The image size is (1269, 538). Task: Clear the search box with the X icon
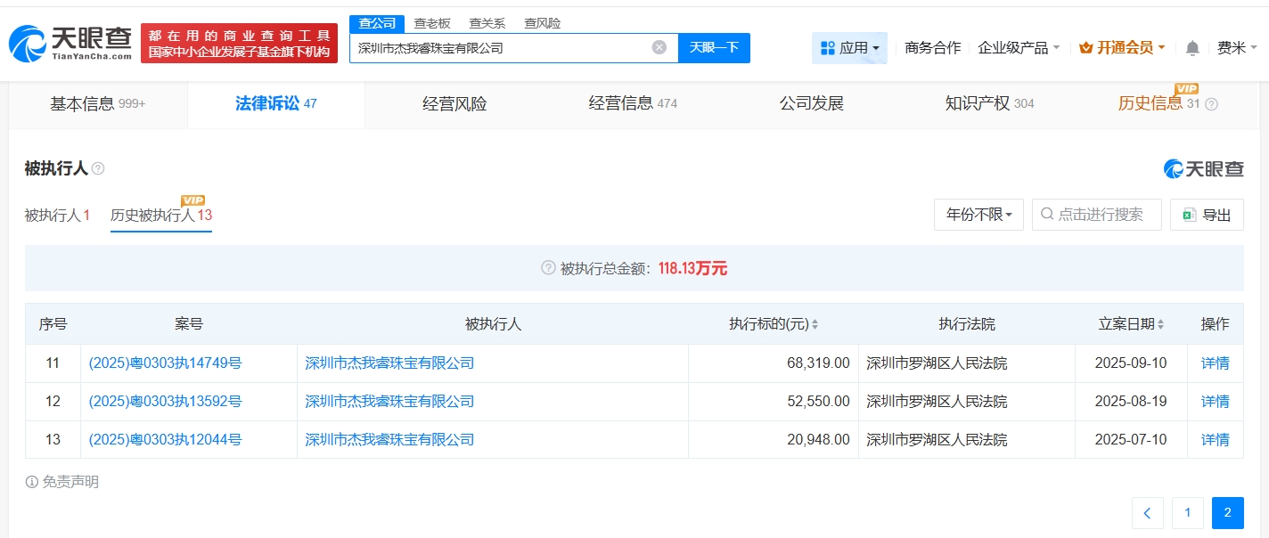659,48
